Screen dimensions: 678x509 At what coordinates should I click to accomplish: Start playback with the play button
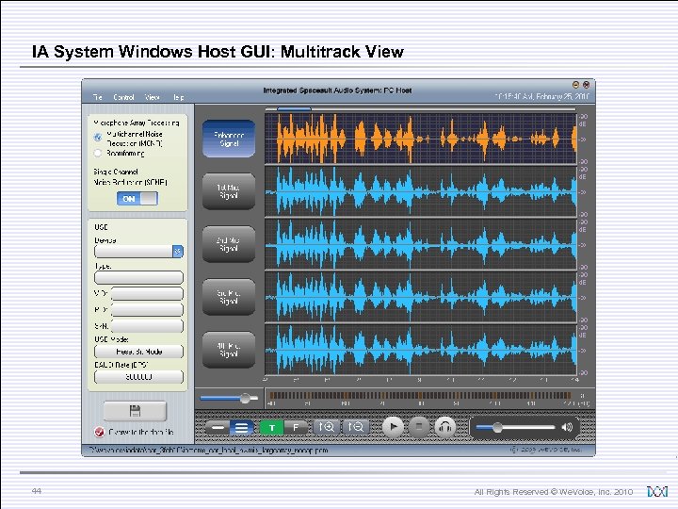click(393, 427)
